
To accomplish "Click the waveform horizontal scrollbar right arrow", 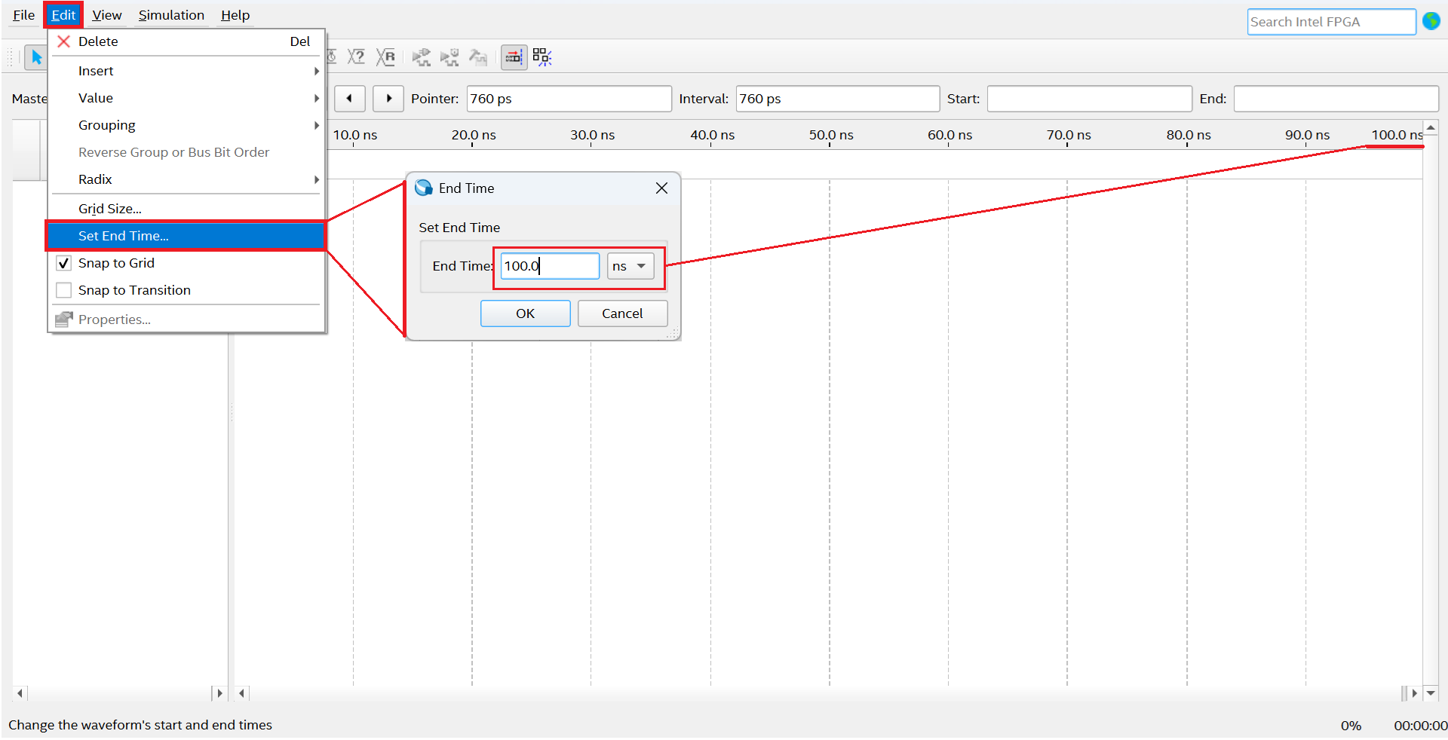I will (1414, 693).
